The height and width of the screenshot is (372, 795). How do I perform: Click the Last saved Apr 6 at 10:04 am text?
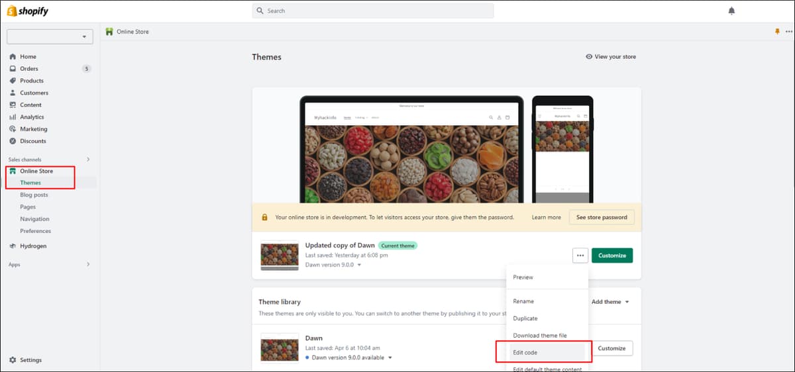(343, 348)
